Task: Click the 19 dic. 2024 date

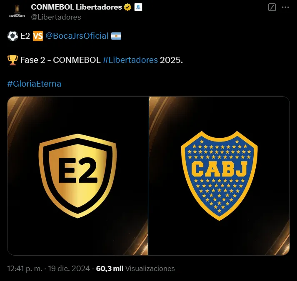Action: click(69, 269)
